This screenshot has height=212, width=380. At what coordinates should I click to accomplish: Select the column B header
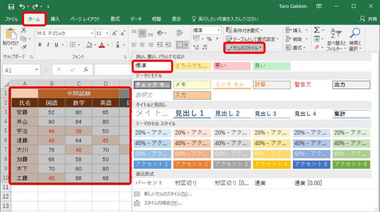pyautogui.click(x=51, y=84)
